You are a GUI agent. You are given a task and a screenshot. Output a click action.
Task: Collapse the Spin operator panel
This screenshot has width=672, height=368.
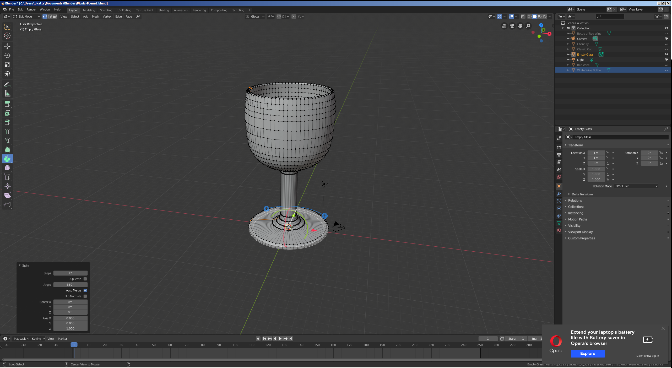(x=20, y=265)
